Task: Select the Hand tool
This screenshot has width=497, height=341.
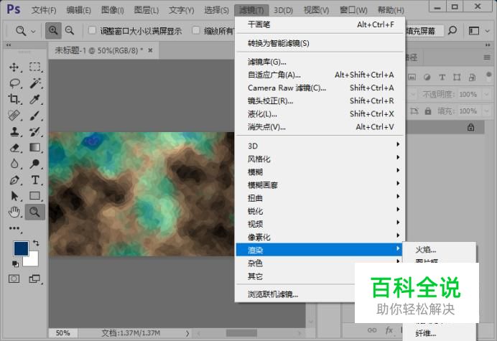Action: coord(14,212)
